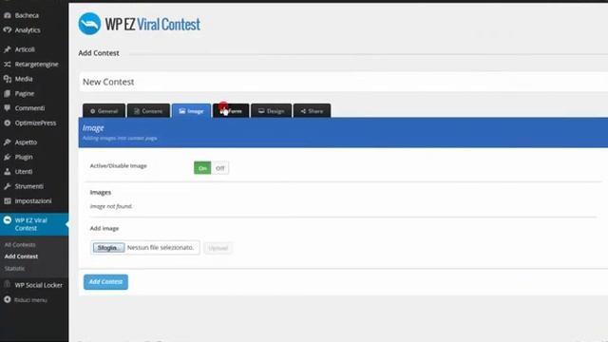The image size is (608, 342).
Task: Click the OptimizePress gear icon
Action: [7, 123]
